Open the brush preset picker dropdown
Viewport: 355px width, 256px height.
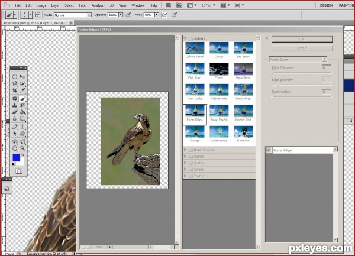[x=30, y=15]
